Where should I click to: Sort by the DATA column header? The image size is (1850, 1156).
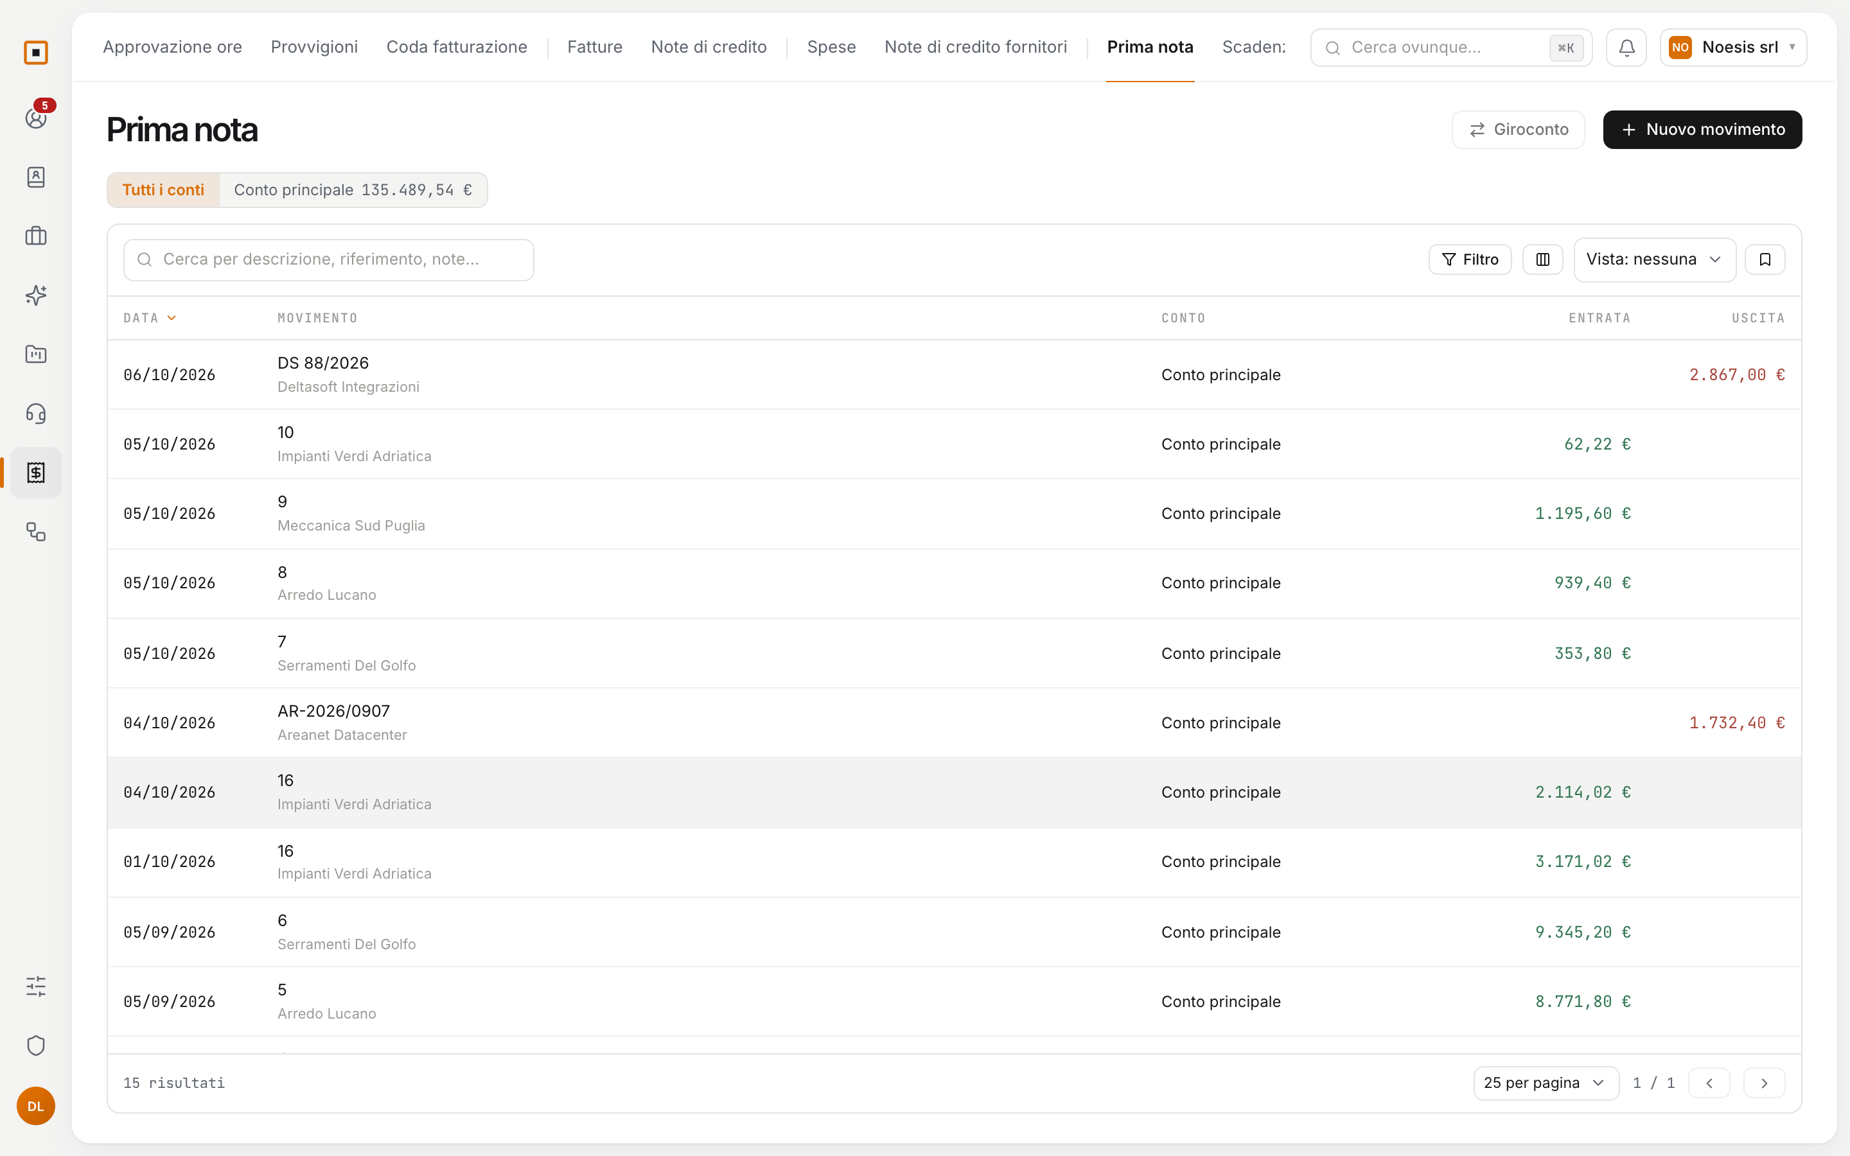coord(150,318)
